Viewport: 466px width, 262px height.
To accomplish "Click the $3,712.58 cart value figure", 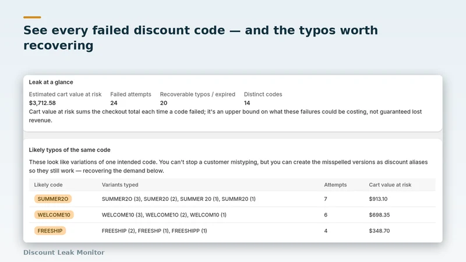I will tap(42, 103).
